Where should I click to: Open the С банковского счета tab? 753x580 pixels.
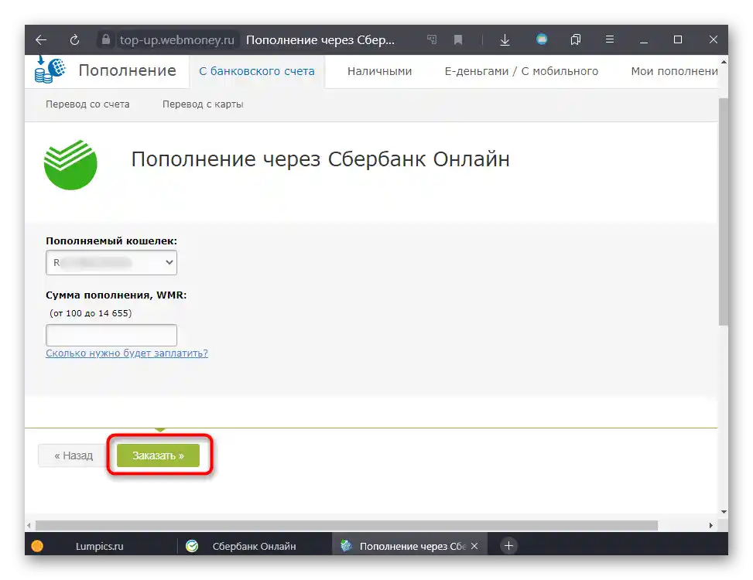pos(257,71)
